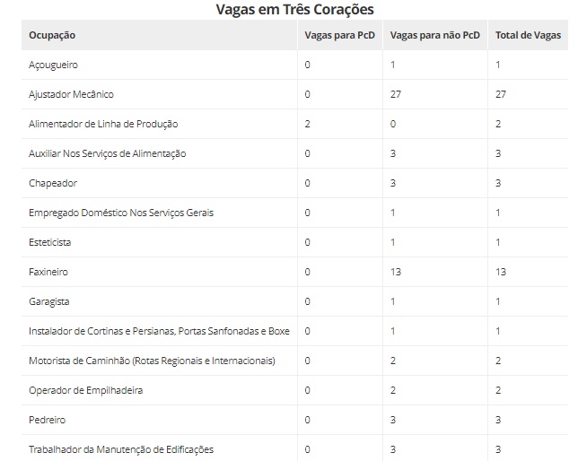Click the Garagista occupation cell

48,301
